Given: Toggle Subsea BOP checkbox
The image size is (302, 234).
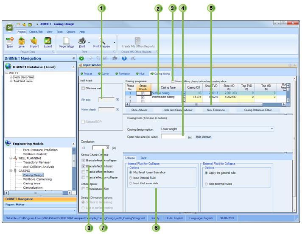Looking at the screenshot, I should (x=83, y=122).
